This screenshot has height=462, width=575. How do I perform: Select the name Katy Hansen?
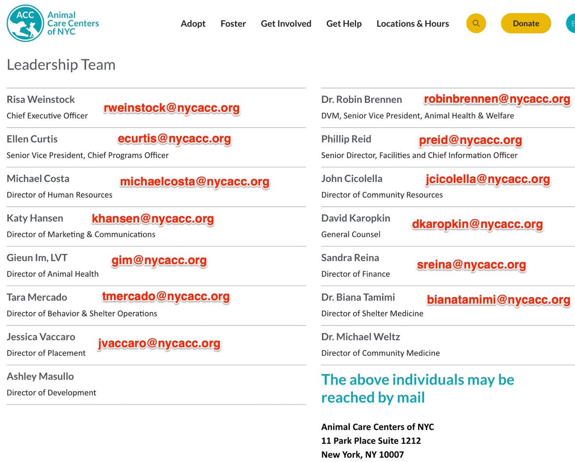(35, 218)
